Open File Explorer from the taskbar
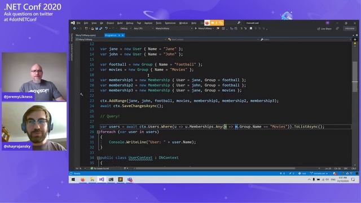361x203 pixels. point(92,179)
